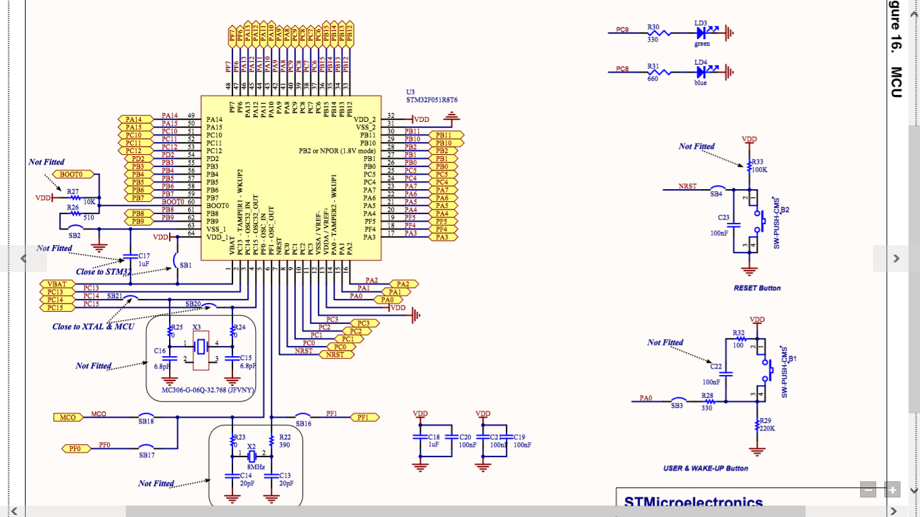Click the SB16 solder bridge label
This screenshot has height=517, width=920.
point(303,423)
